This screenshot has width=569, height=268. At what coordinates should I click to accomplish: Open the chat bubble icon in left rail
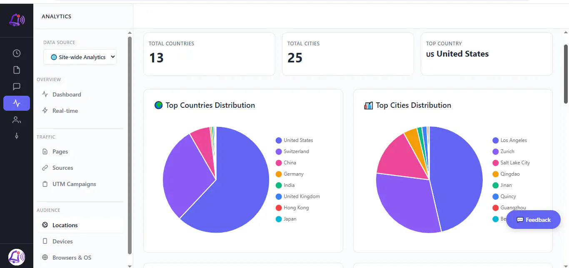(17, 87)
